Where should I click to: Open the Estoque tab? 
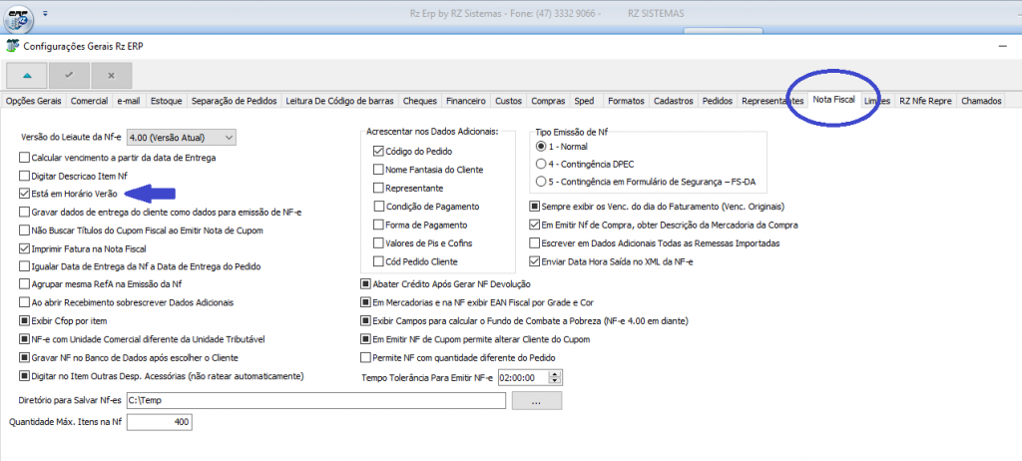click(x=166, y=101)
